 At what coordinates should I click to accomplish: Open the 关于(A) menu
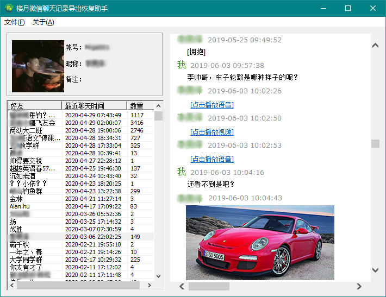pos(43,22)
